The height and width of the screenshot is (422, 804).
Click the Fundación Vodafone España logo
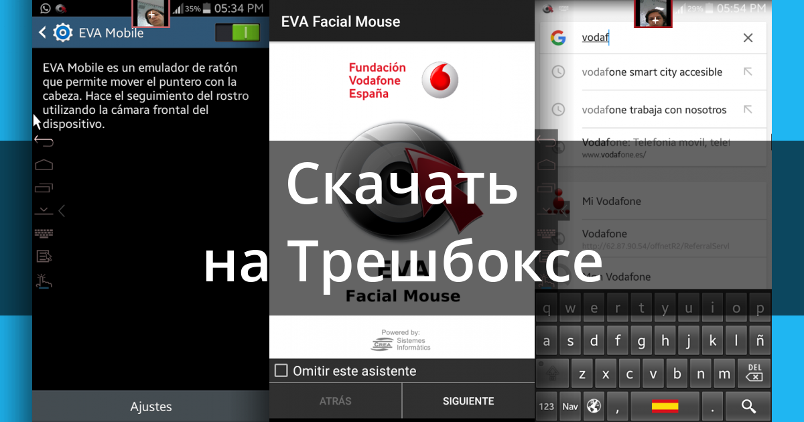[403, 80]
